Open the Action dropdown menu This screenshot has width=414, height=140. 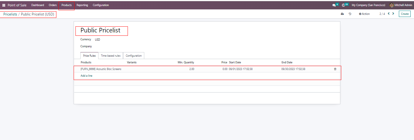pyautogui.click(x=364, y=14)
